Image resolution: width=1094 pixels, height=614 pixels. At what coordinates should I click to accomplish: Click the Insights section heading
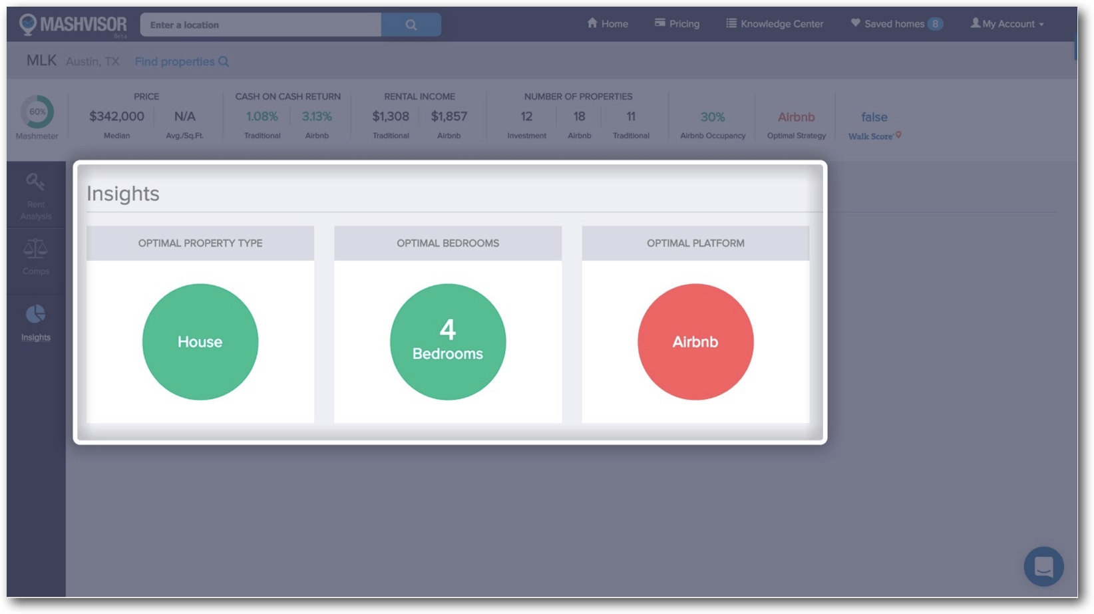(123, 194)
